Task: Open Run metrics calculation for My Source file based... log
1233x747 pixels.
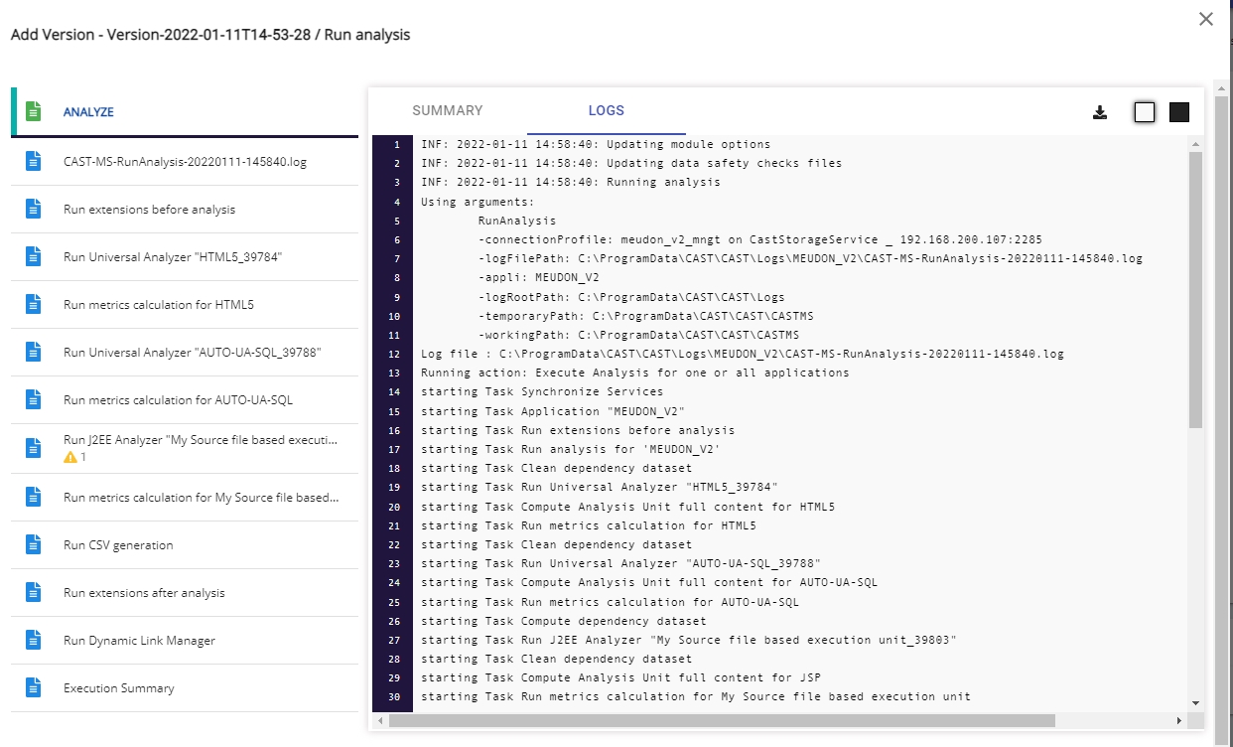Action: pos(185,497)
